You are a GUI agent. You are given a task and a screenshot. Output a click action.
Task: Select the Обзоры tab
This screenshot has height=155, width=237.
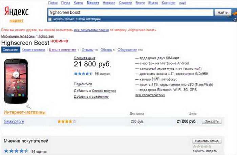(106, 50)
